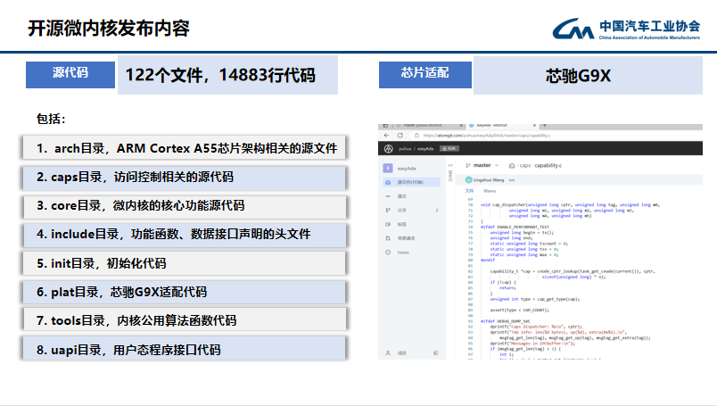The width and height of the screenshot is (717, 406).
Task: Click the tab overview icon left of tabs
Action: coord(385,126)
